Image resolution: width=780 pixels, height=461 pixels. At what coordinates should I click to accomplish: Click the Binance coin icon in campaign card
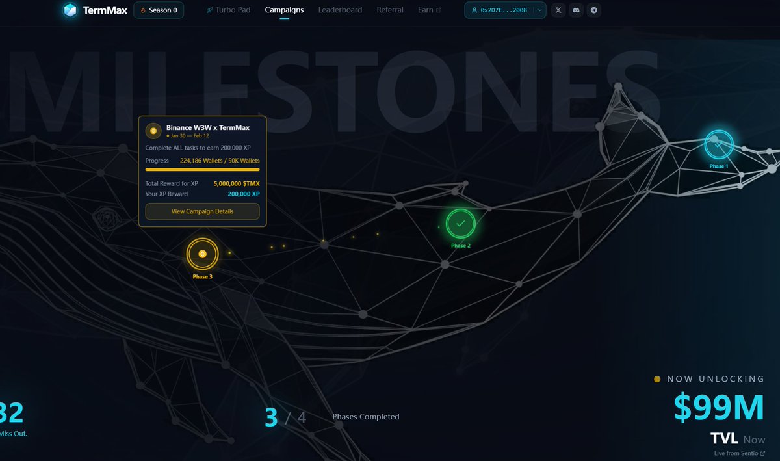(x=153, y=131)
